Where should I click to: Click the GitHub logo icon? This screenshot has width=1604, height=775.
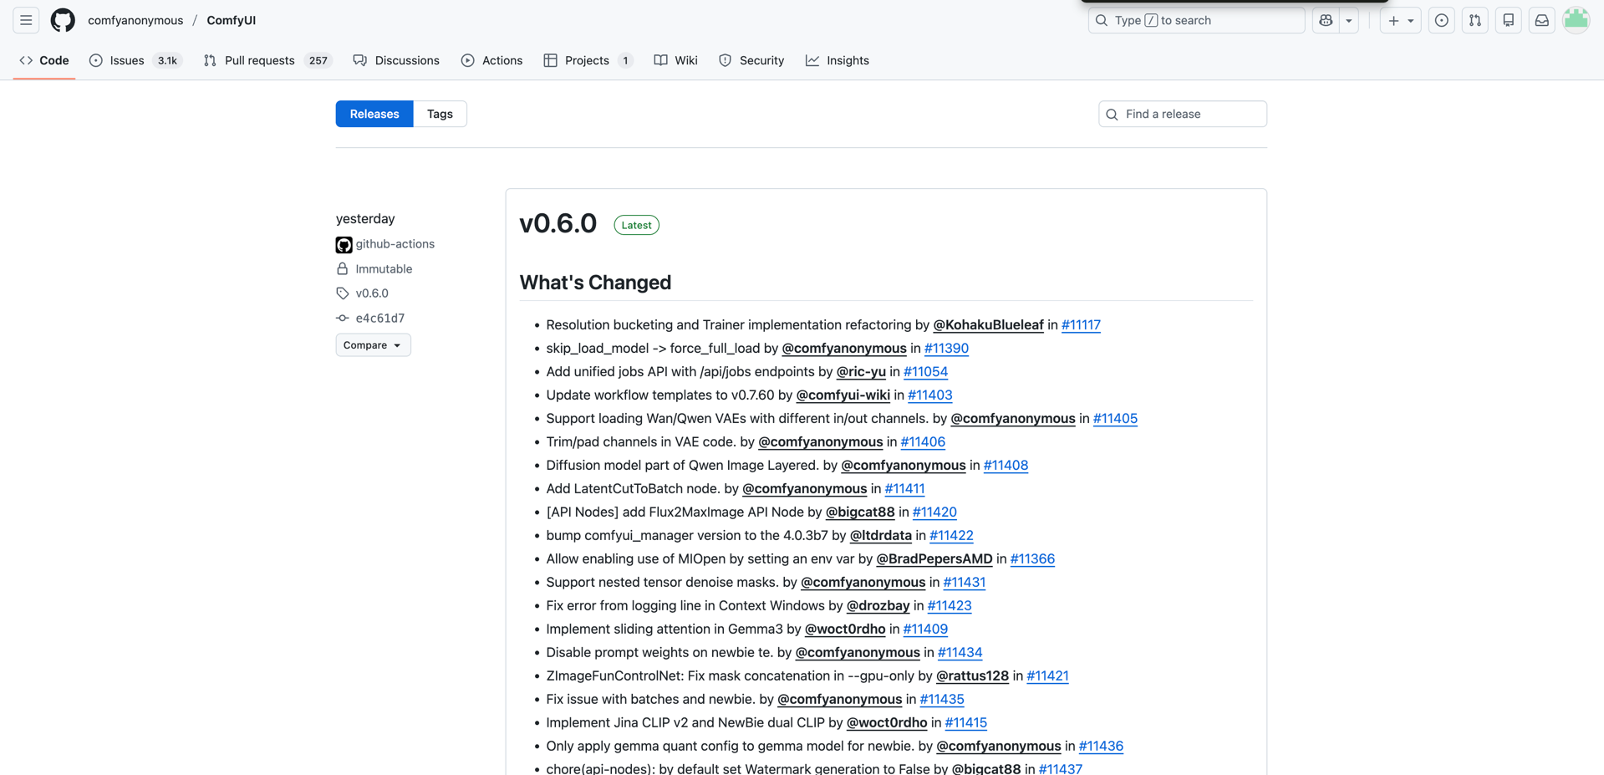63,20
